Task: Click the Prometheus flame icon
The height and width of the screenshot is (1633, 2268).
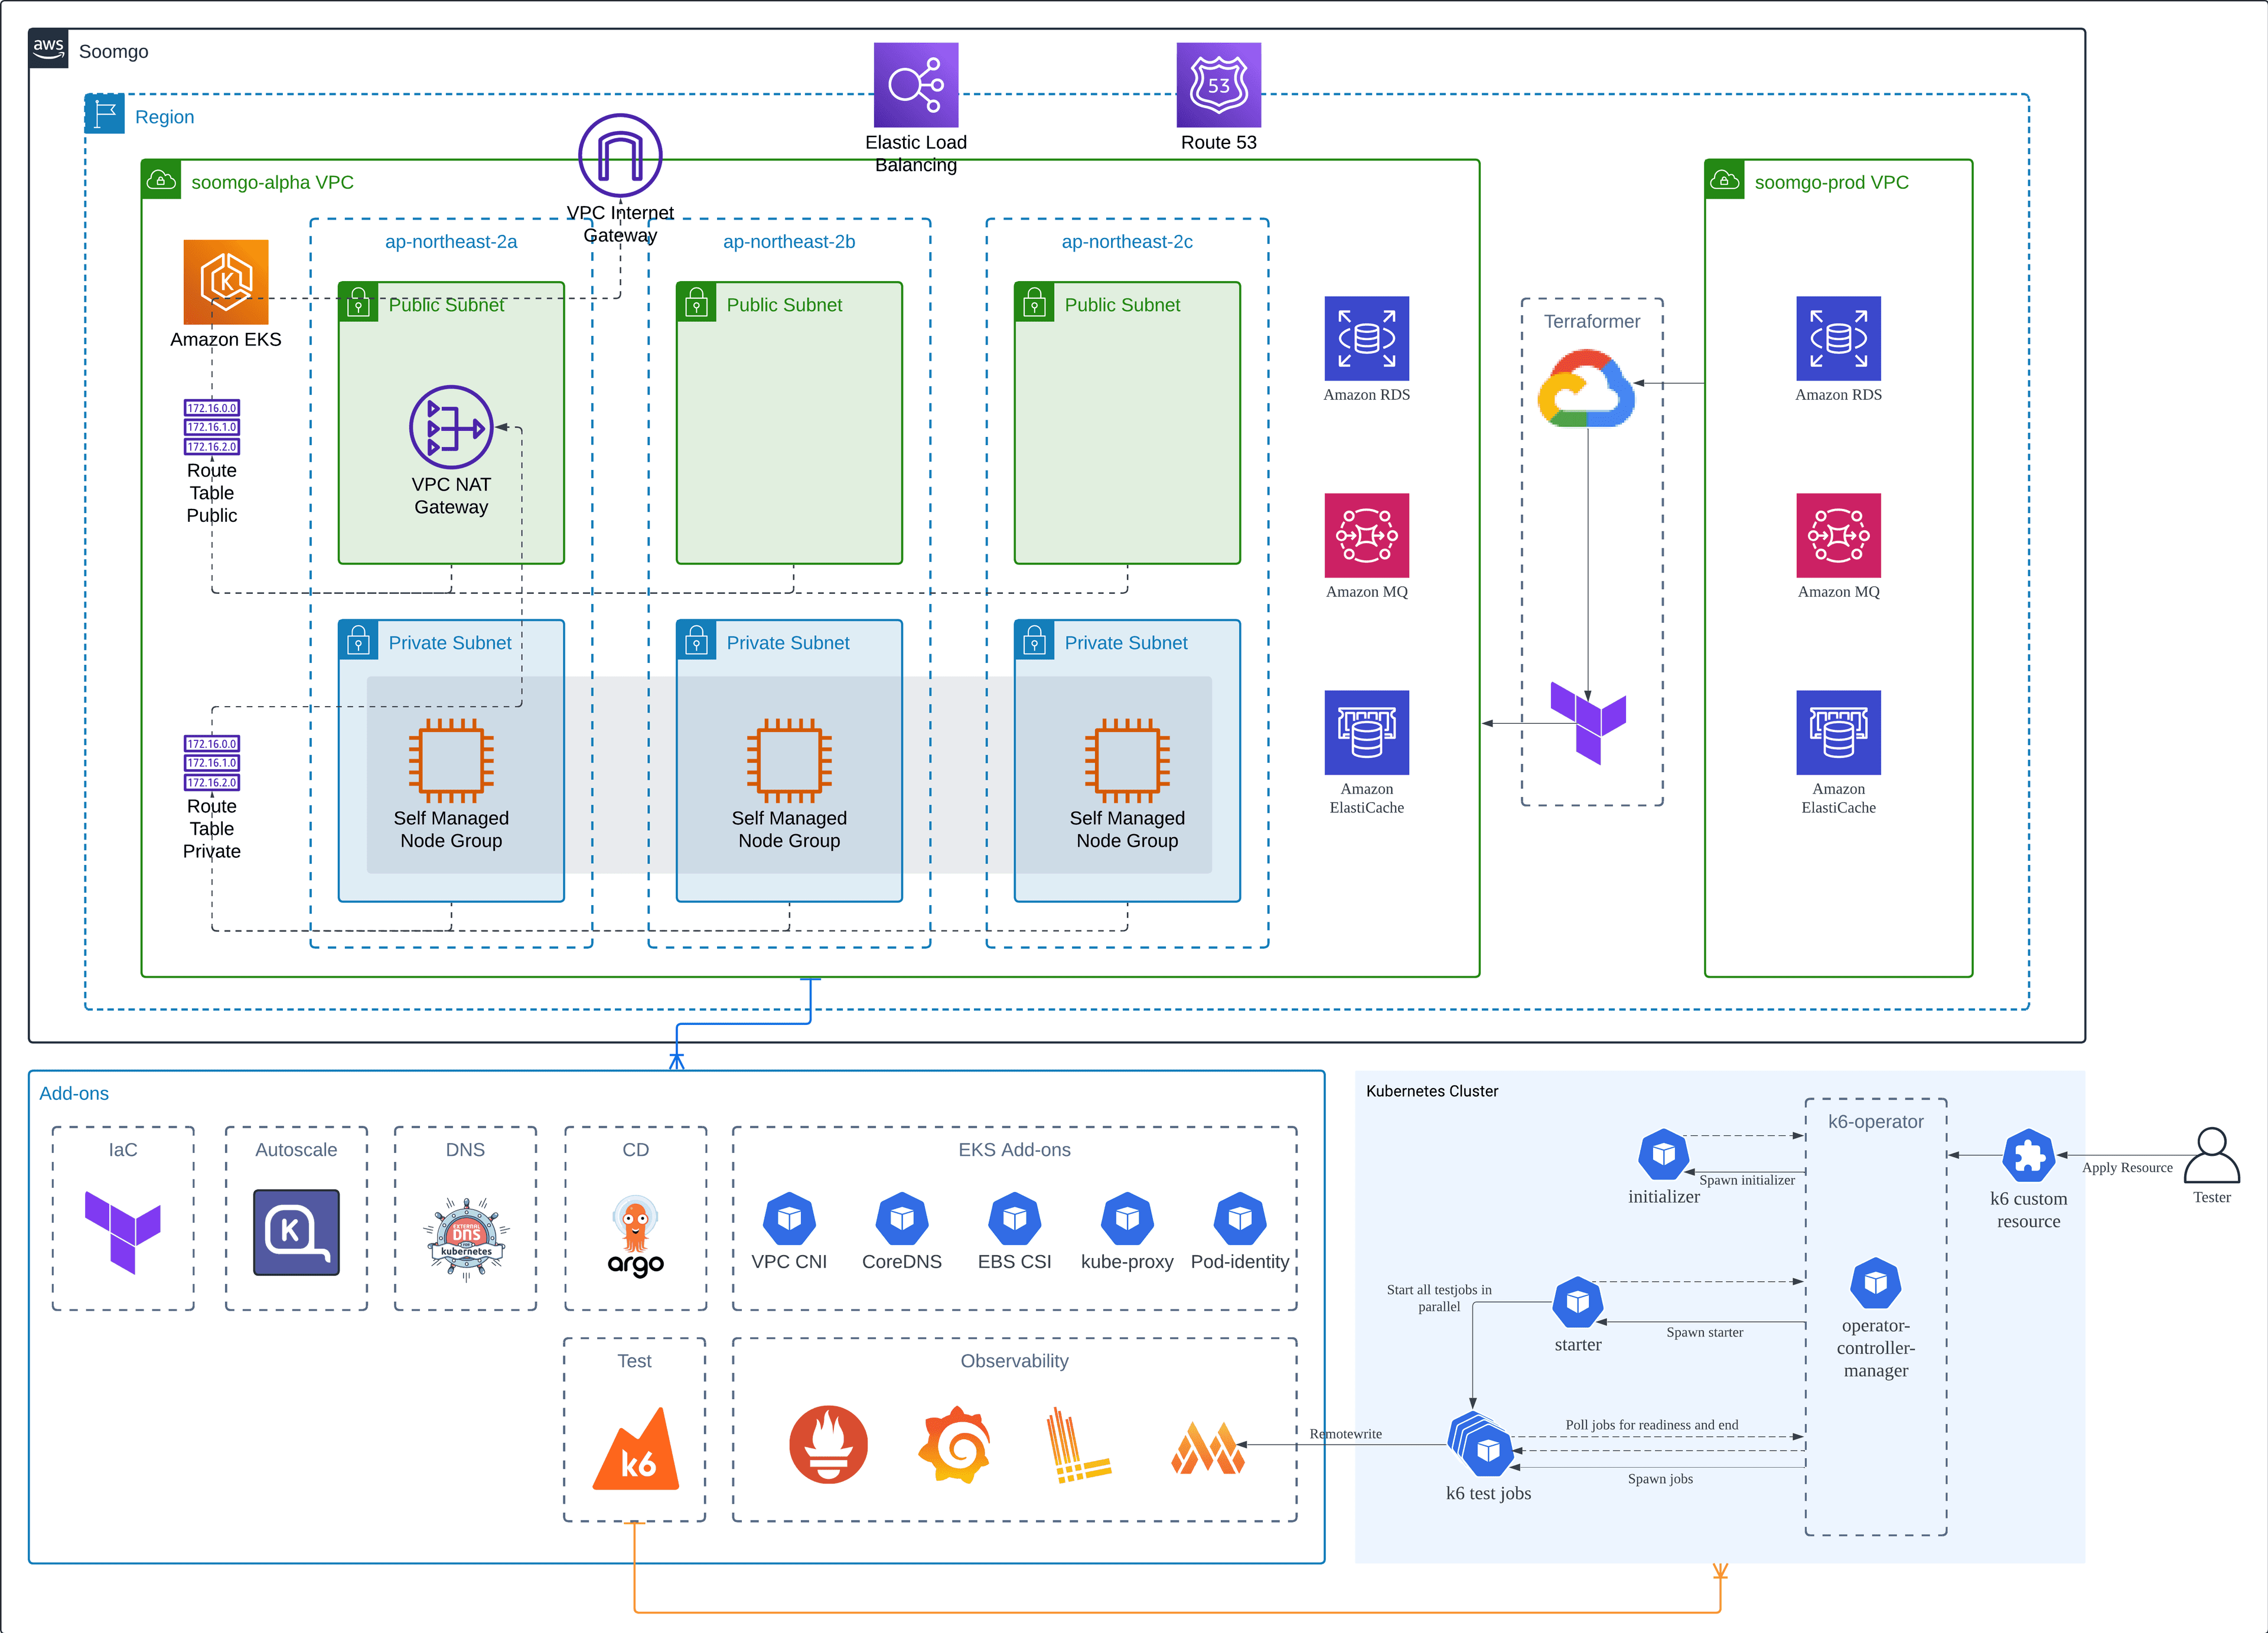Action: 828,1444
